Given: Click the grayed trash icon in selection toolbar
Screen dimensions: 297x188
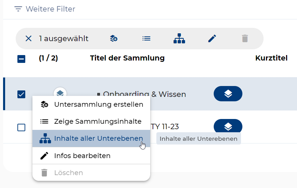Looking at the screenshot, I should tap(245, 38).
